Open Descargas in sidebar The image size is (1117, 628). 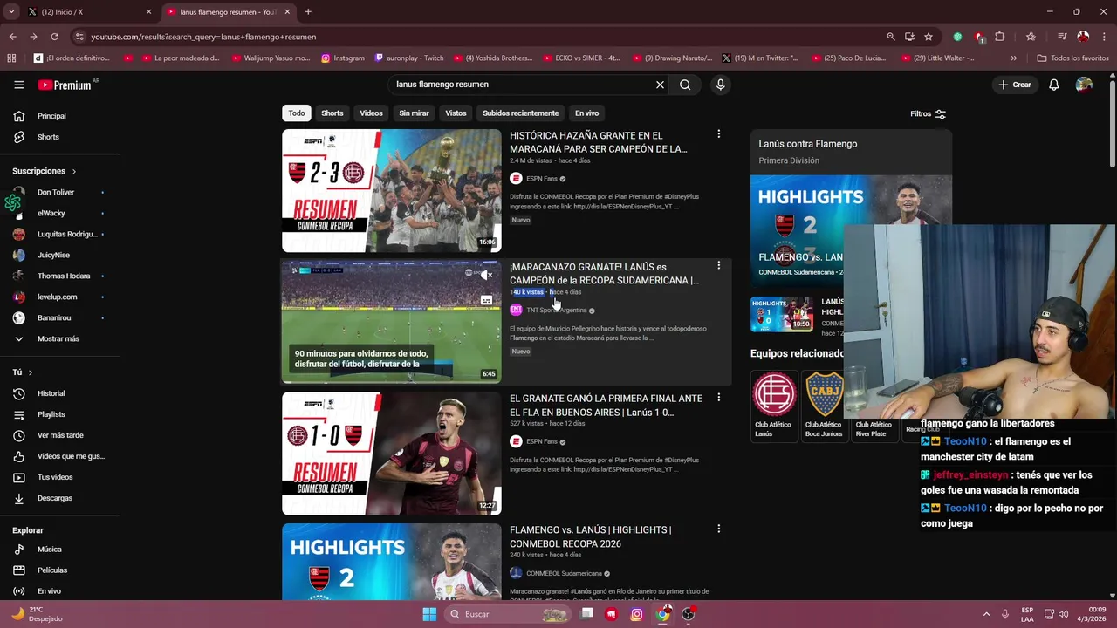[59, 498]
